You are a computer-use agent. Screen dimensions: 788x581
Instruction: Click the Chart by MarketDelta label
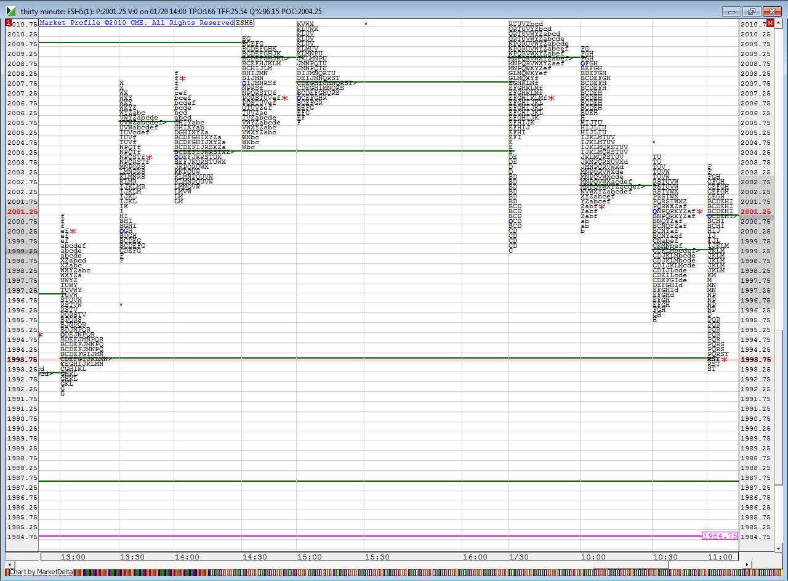click(41, 572)
